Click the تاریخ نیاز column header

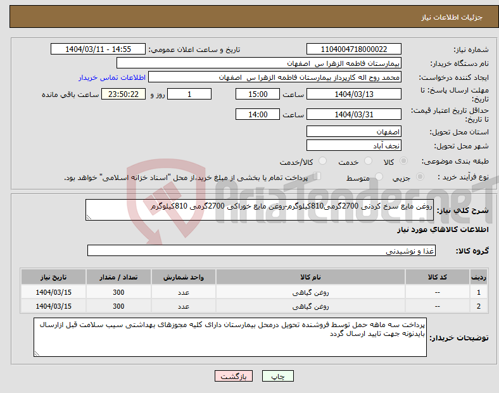click(x=53, y=277)
